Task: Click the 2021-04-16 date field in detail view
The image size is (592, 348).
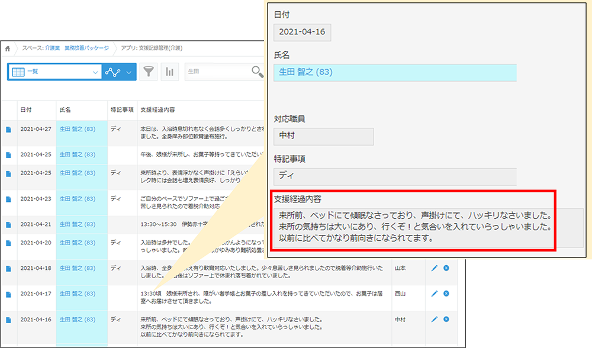Action: (x=302, y=33)
